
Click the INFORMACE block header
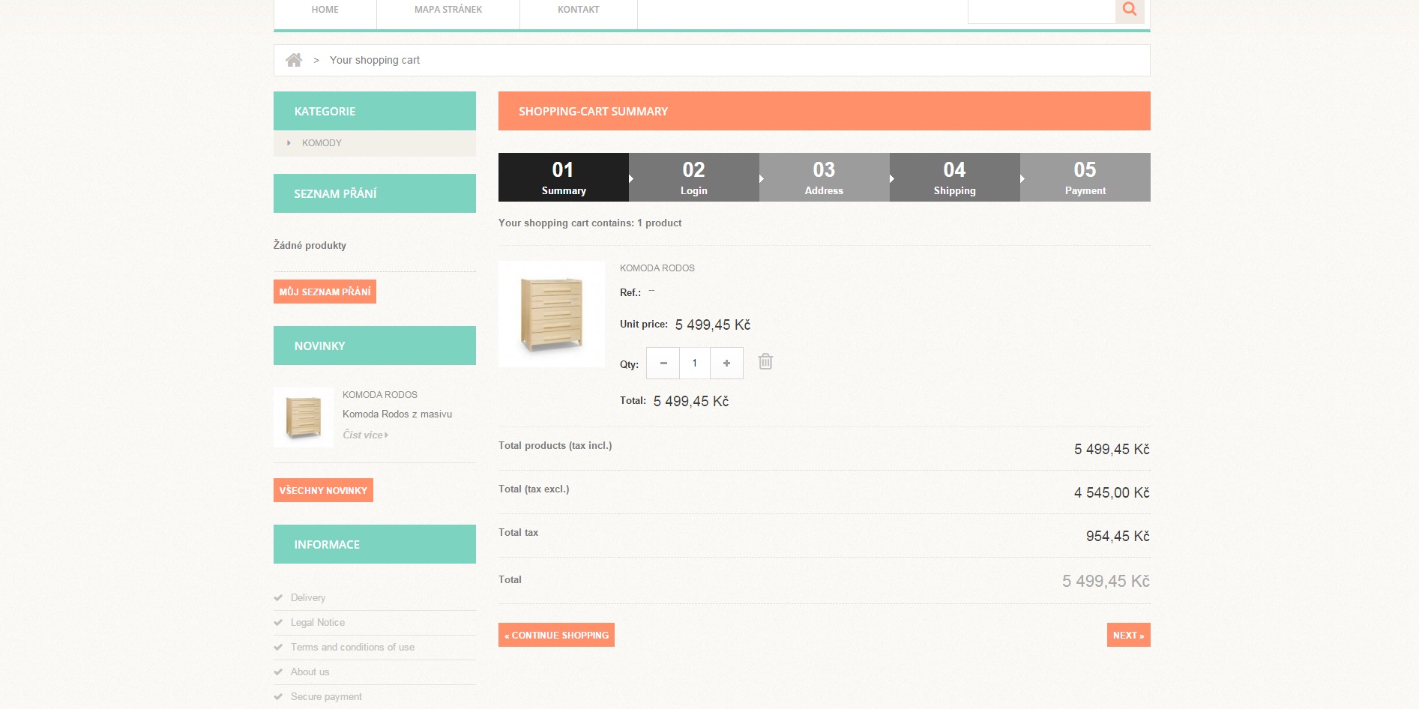tap(375, 544)
